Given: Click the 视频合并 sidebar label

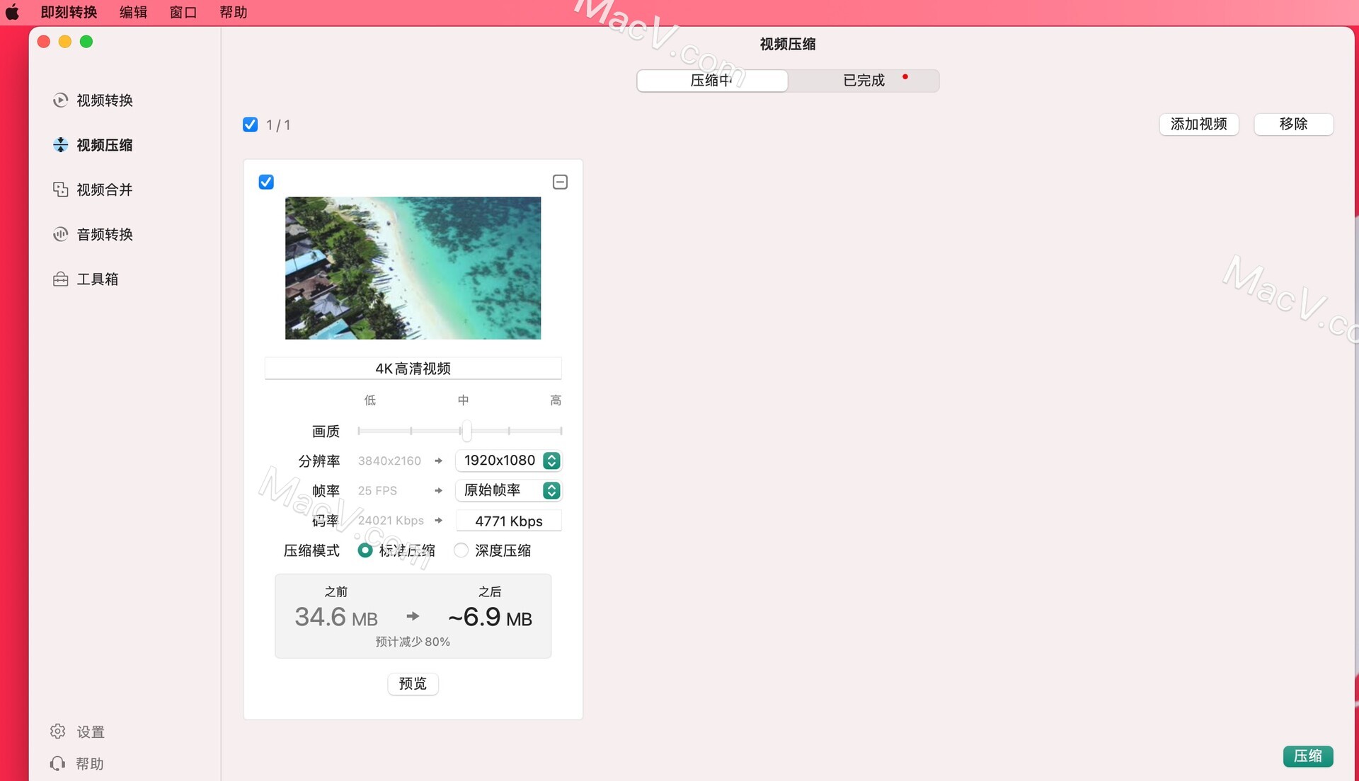Looking at the screenshot, I should [105, 190].
